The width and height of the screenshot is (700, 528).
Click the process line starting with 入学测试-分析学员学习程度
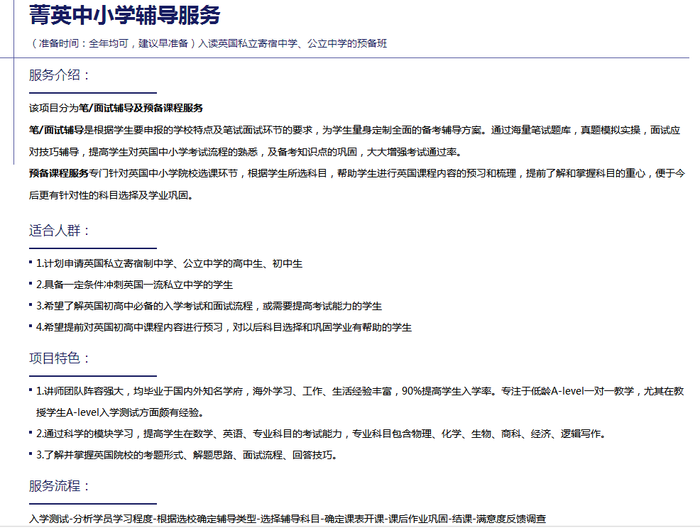(288, 519)
